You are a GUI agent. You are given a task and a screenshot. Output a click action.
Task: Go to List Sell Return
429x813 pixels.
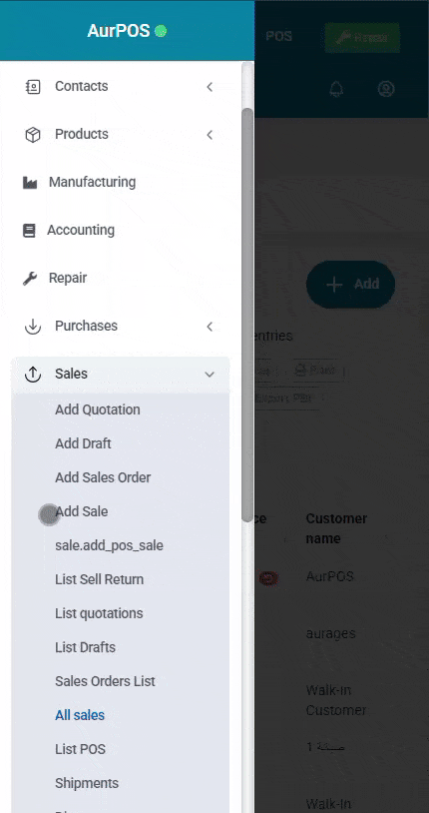click(x=100, y=579)
